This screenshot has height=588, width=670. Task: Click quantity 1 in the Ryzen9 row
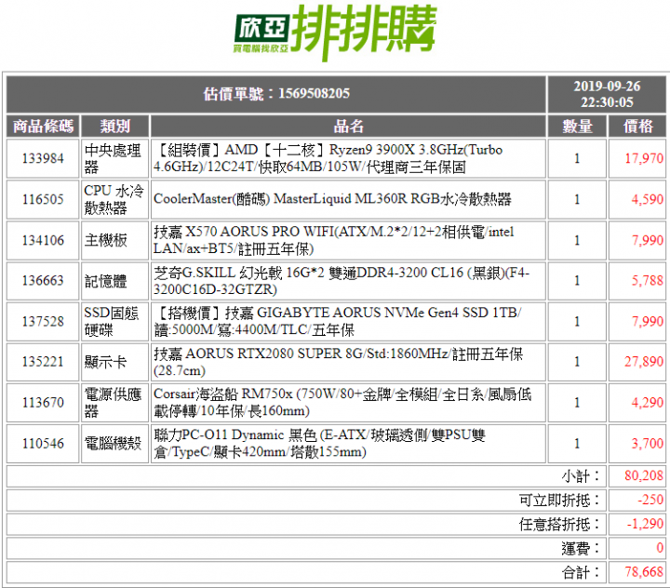click(x=577, y=158)
